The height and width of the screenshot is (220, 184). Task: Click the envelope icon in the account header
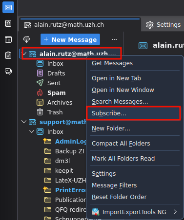pos(143,46)
